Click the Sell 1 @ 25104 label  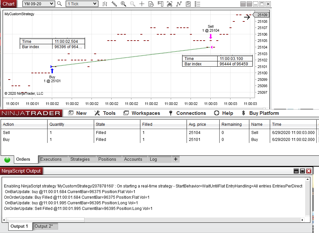click(x=211, y=28)
